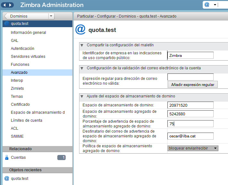The width and height of the screenshot is (228, 185).
Task: Click the field containing 5242880
Action: click(x=191, y=114)
